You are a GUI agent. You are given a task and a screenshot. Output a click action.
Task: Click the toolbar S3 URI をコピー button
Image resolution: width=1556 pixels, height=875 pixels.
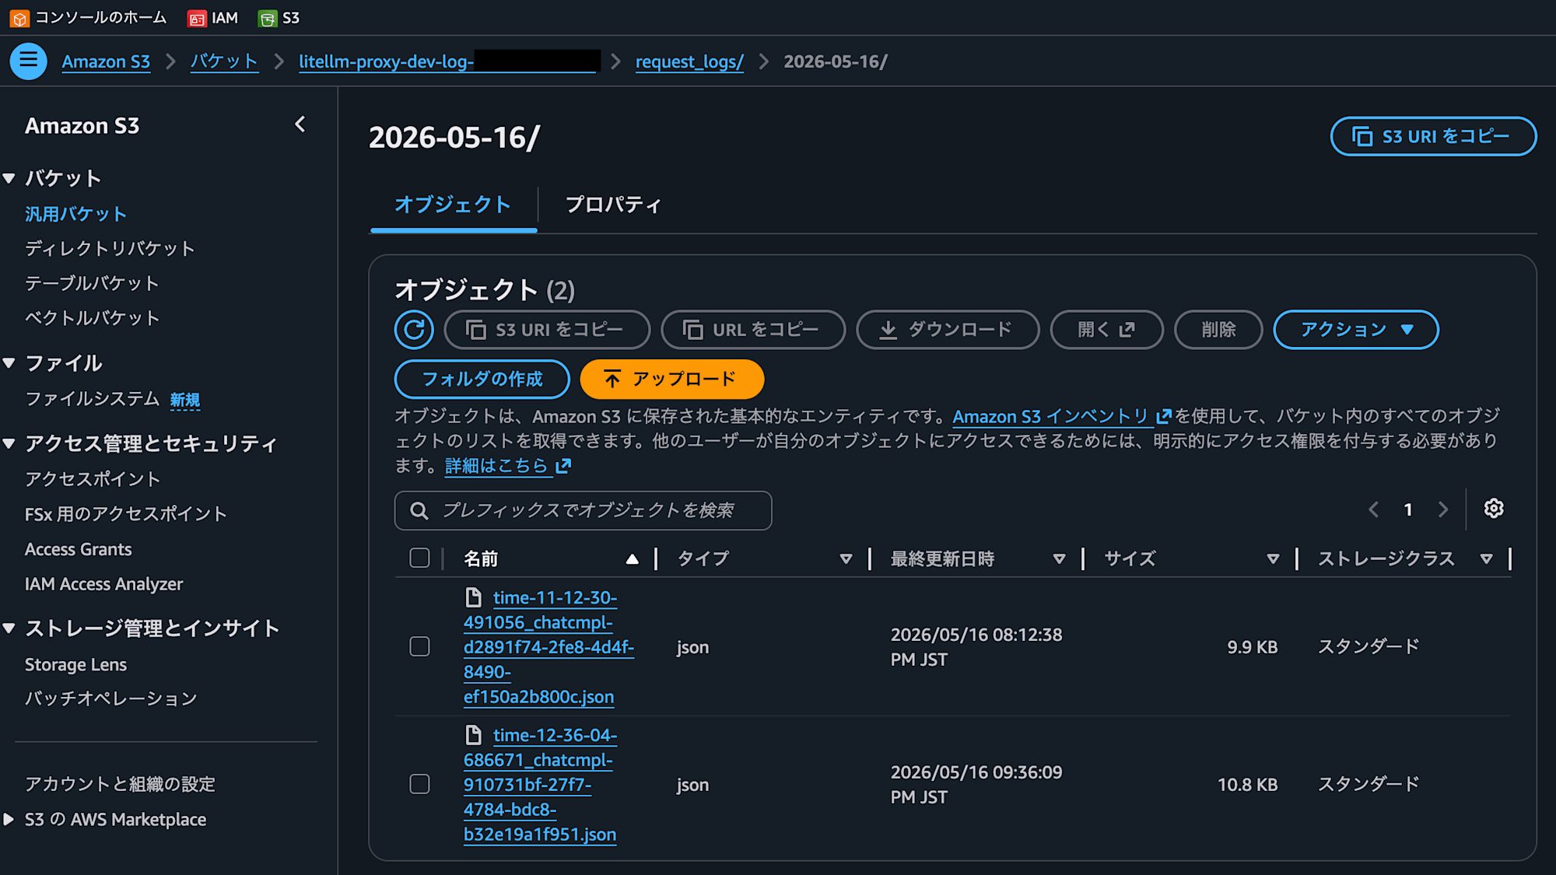tap(547, 330)
